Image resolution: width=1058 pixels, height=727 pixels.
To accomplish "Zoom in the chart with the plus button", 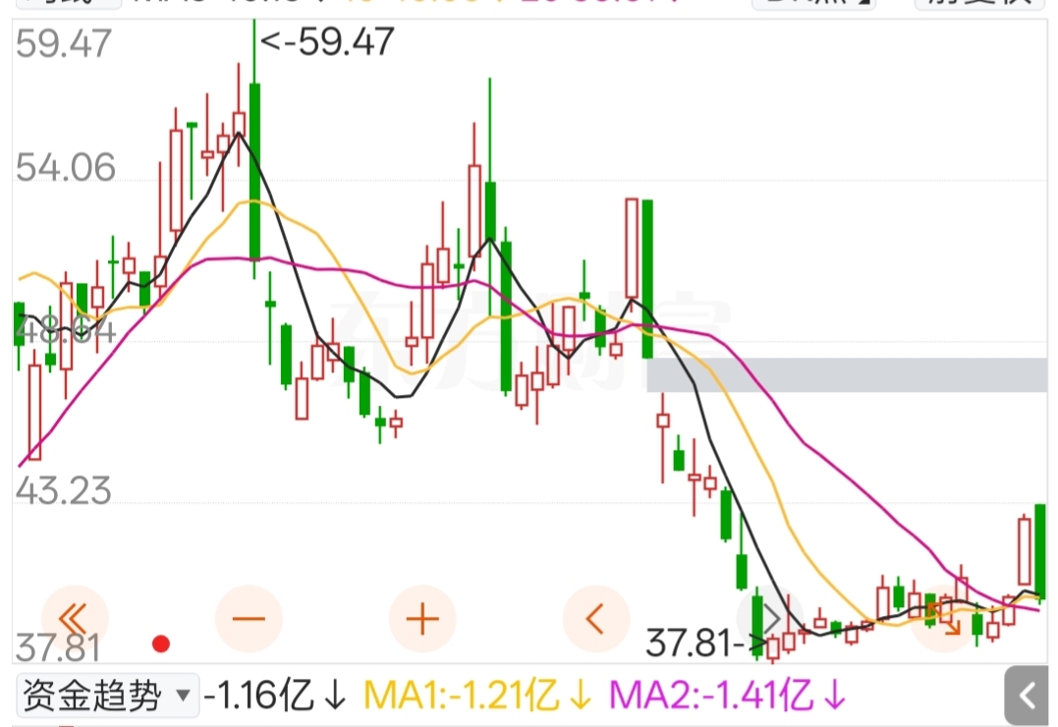I will (422, 618).
